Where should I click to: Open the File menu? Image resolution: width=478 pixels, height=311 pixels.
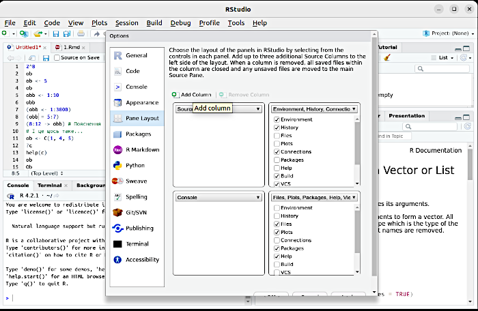pos(10,23)
